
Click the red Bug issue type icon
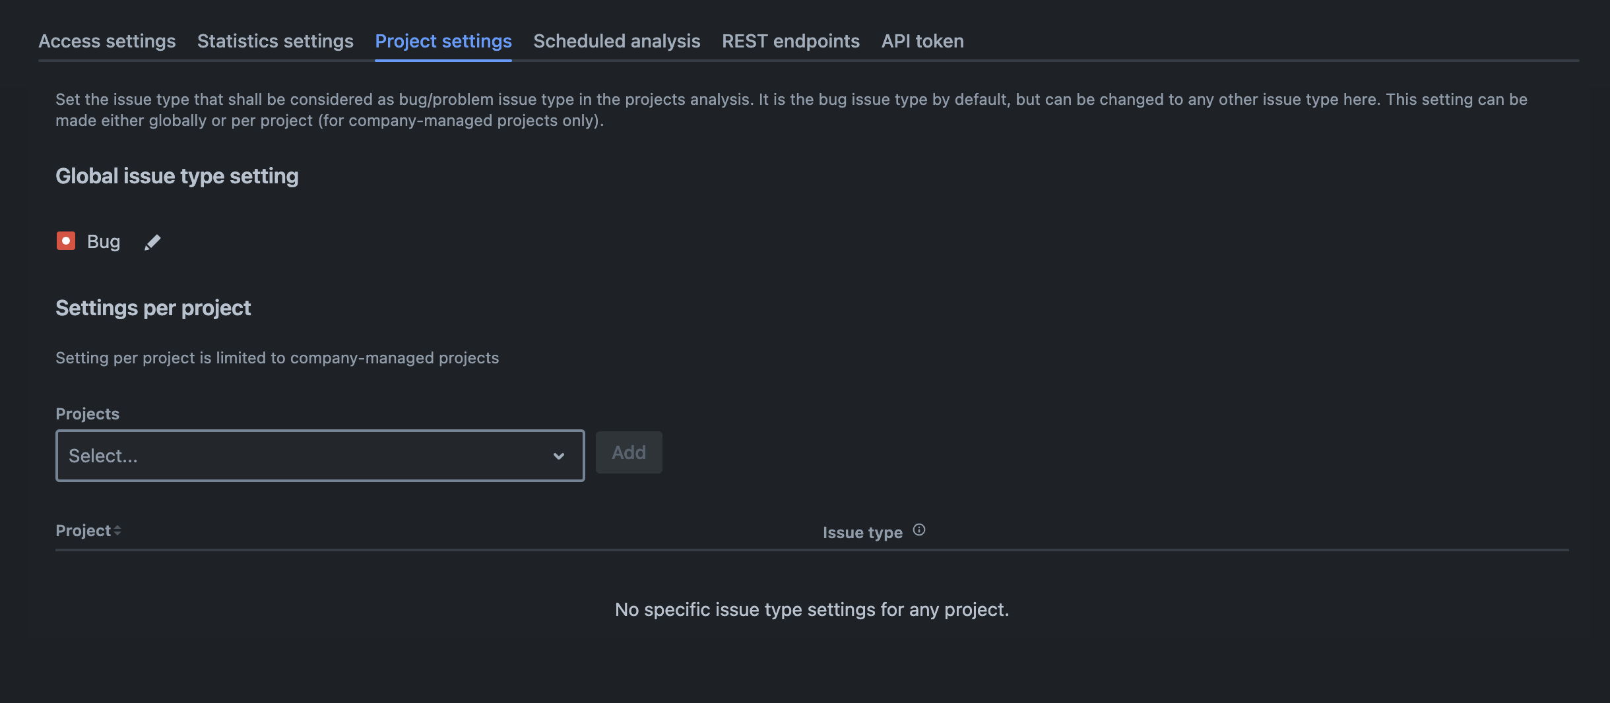(x=66, y=241)
